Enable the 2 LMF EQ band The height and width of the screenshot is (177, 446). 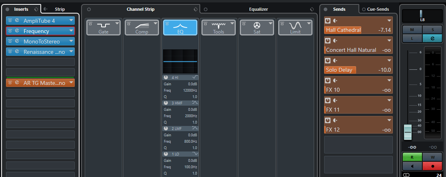point(166,128)
